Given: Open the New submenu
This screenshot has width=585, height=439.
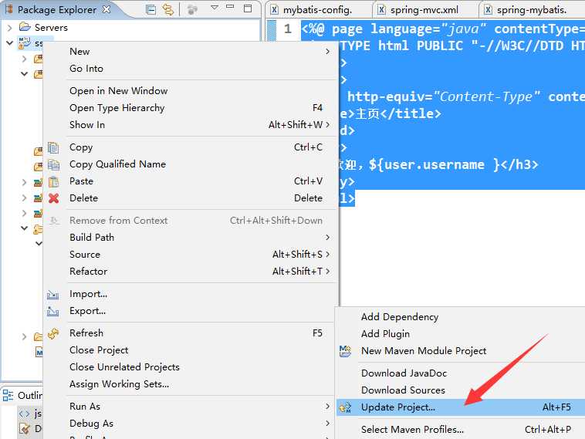Looking at the screenshot, I should (191, 52).
